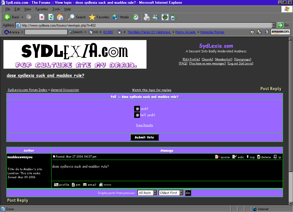Screen dimensions: 293x212
Task: Quote the maddoxownsyou post
Action: click(222, 157)
